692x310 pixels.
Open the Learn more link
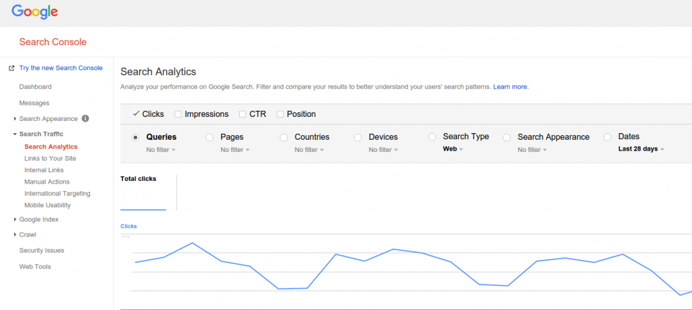[511, 87]
